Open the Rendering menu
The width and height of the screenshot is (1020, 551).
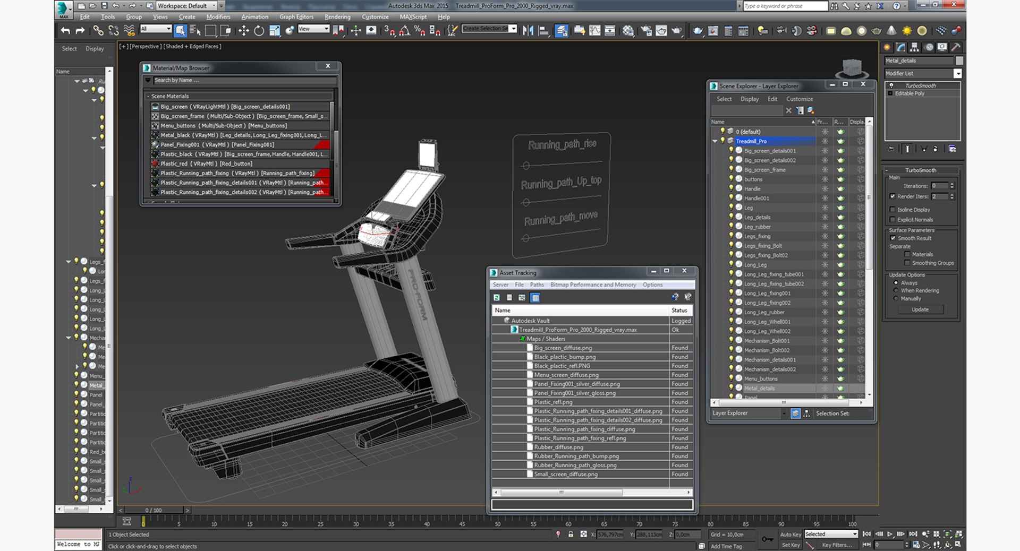point(337,17)
